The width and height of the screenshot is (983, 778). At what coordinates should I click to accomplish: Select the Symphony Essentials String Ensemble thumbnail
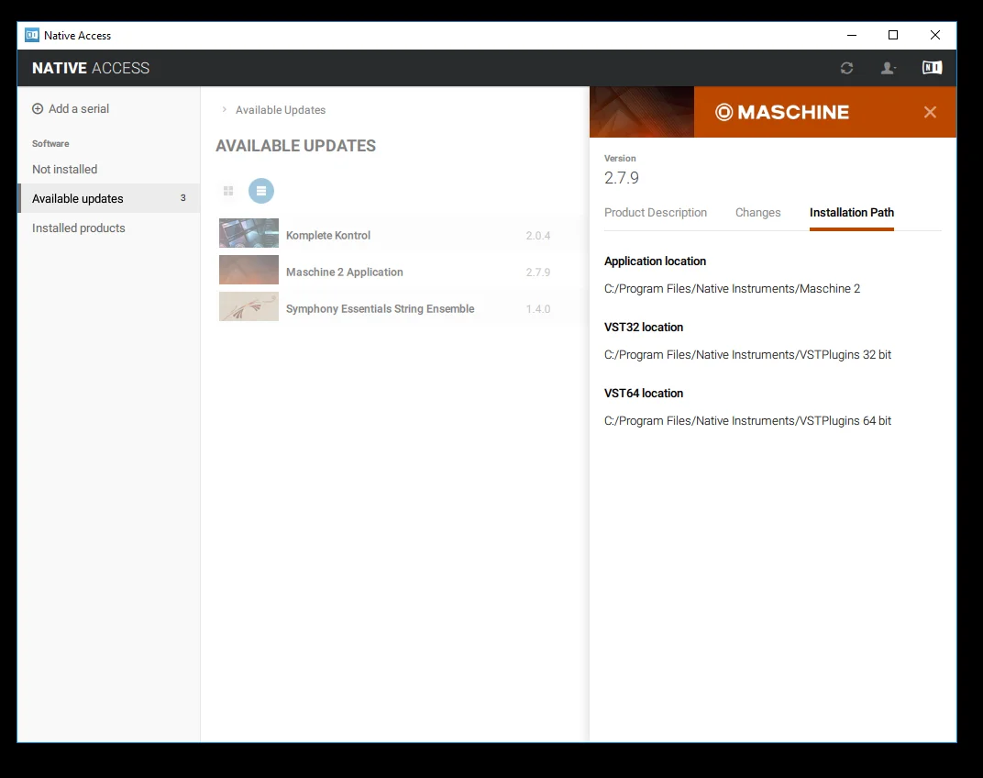249,306
